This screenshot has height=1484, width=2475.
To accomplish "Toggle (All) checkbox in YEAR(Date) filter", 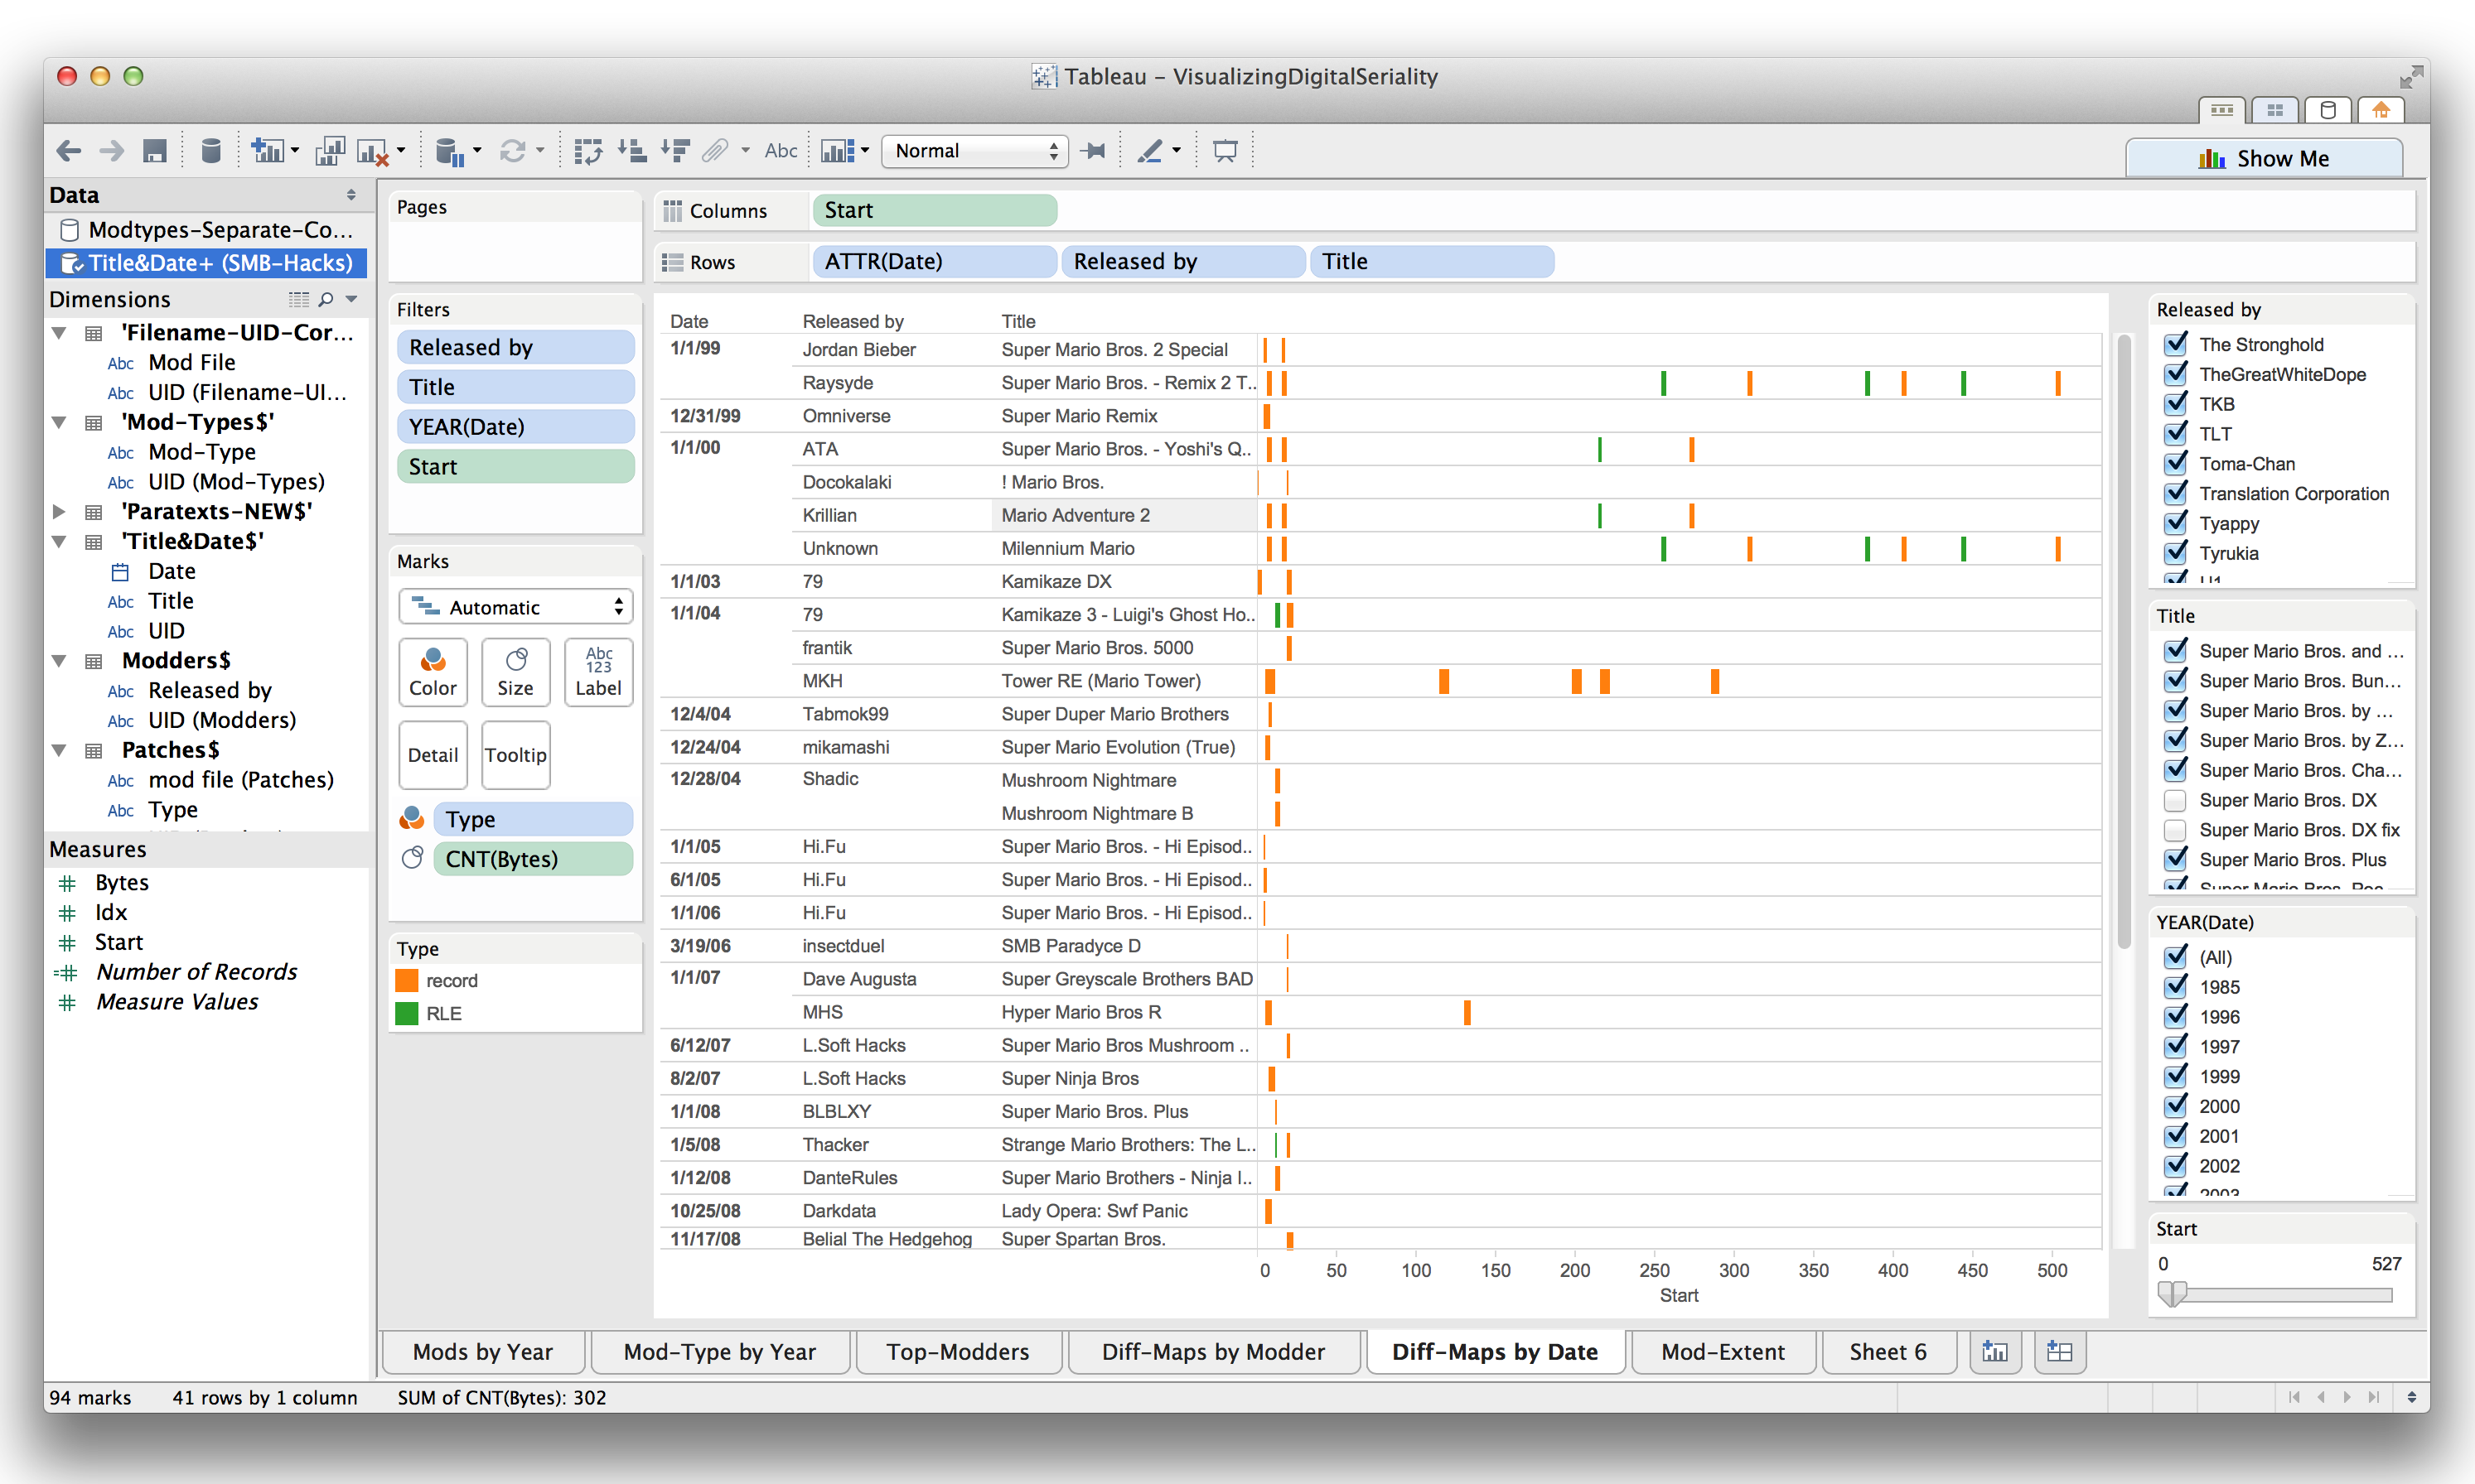I will 2175,957.
